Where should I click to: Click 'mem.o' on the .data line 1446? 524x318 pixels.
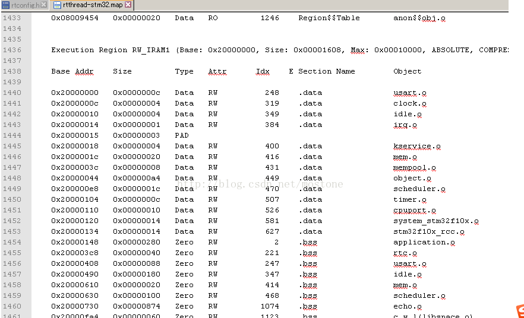[x=405, y=157]
